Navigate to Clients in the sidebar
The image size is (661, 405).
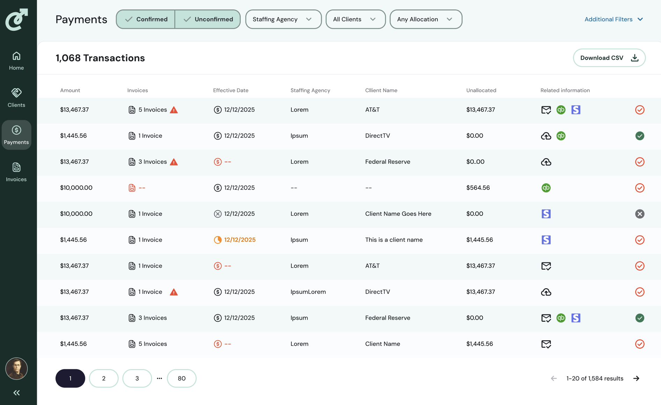[16, 98]
